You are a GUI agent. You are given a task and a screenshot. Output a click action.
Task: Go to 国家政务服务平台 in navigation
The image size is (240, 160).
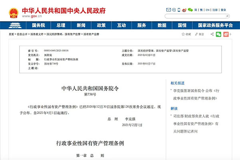click(216, 25)
